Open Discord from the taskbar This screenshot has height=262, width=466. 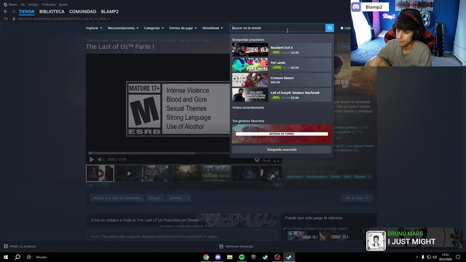(218, 257)
